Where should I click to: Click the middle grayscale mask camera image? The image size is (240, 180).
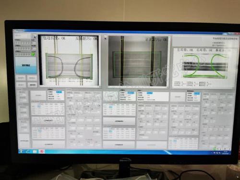138,61
